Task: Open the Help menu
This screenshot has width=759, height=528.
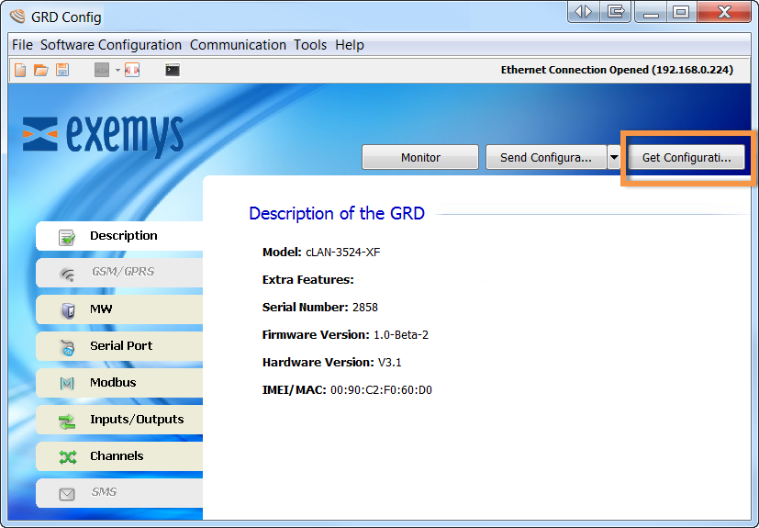Action: [x=350, y=45]
